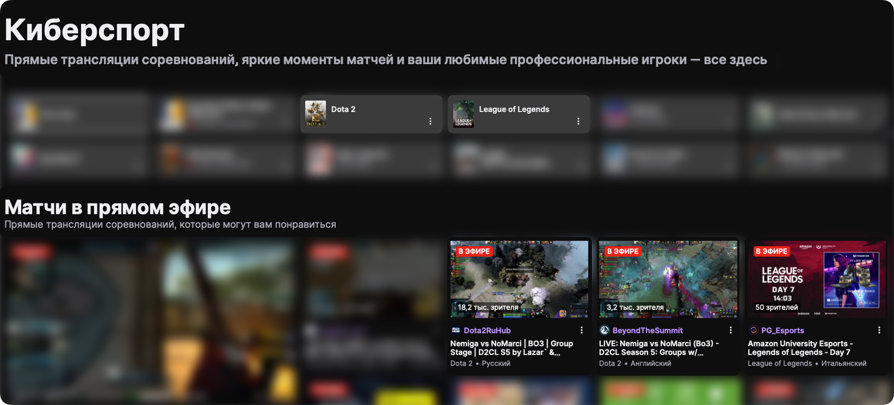Click 'В ЭФИРЕ' badge on Dota2RuHub stream
This screenshot has width=894, height=405.
[474, 251]
